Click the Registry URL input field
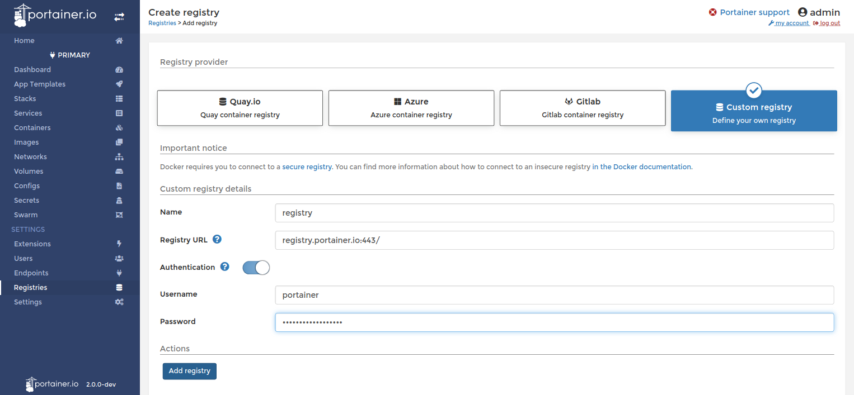This screenshot has width=854, height=395. pos(555,240)
